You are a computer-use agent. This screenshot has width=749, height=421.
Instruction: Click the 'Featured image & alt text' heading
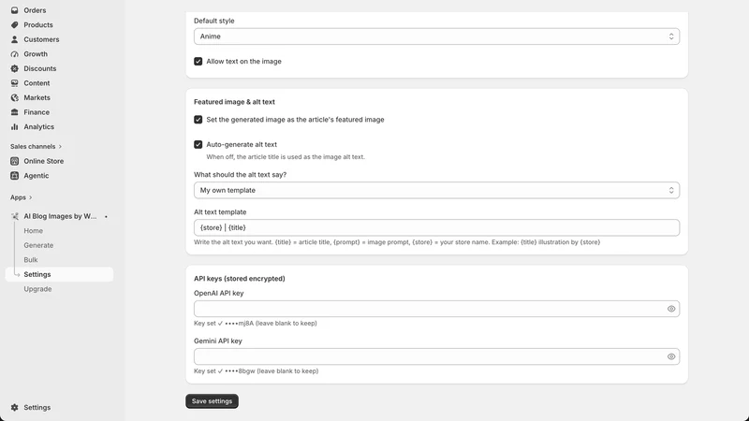click(234, 102)
